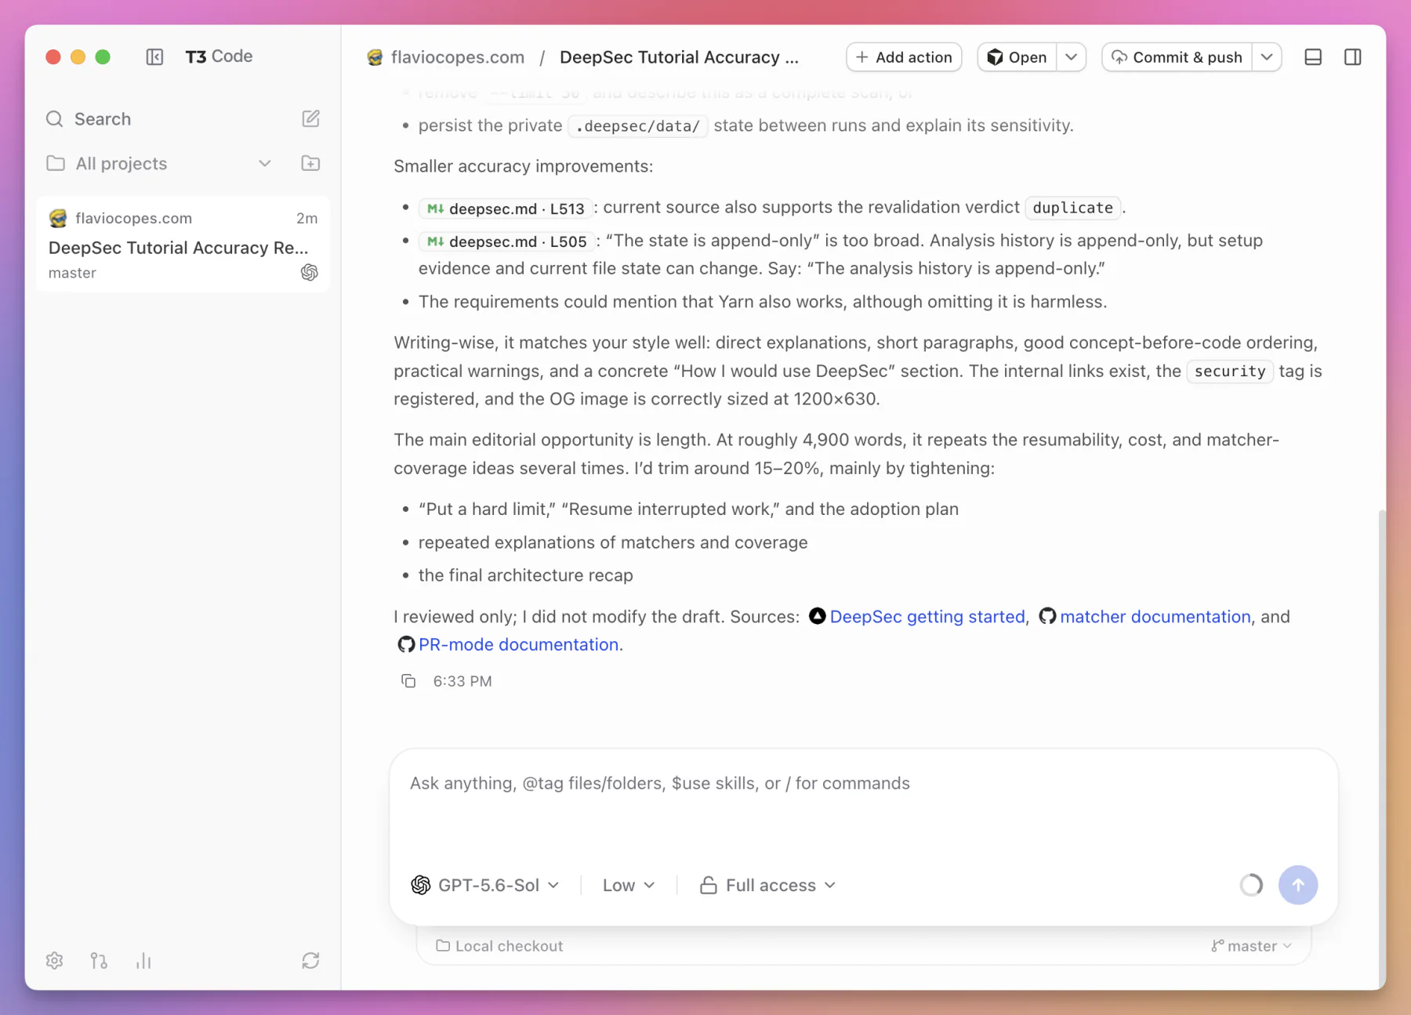
Task: Click the .deepsec/data/ code chip
Action: coord(637,126)
